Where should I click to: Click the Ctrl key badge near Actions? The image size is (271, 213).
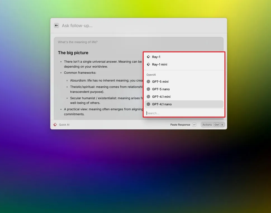217,125
